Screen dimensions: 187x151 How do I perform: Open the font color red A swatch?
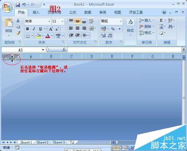48,36
